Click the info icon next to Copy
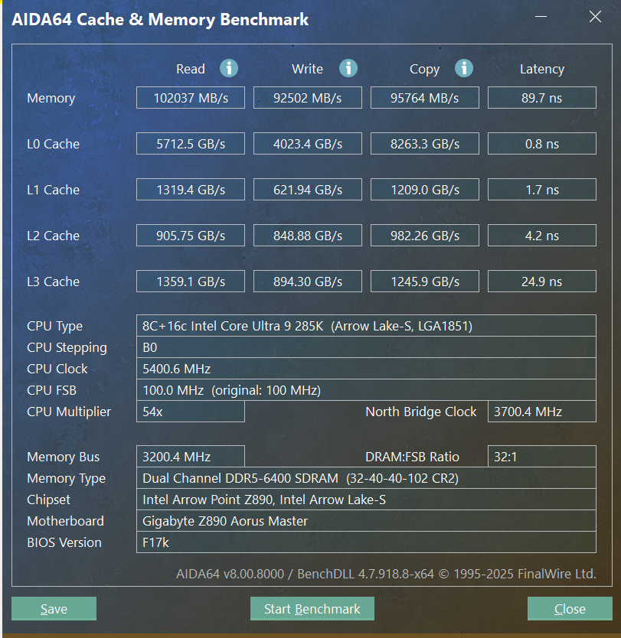 tap(464, 68)
